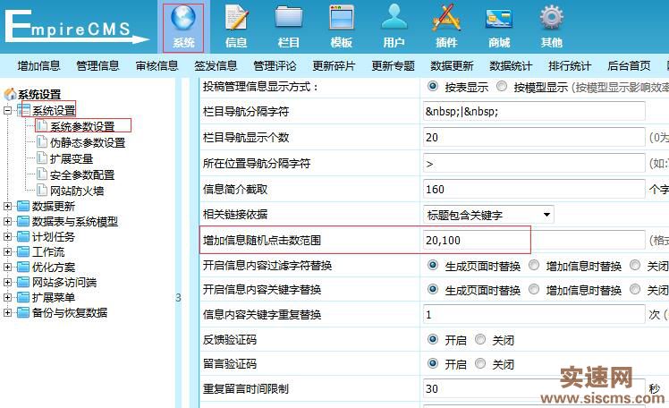The height and width of the screenshot is (408, 669).
Task: Click the 备份与恢复数据 folder icon
Action: [23, 312]
